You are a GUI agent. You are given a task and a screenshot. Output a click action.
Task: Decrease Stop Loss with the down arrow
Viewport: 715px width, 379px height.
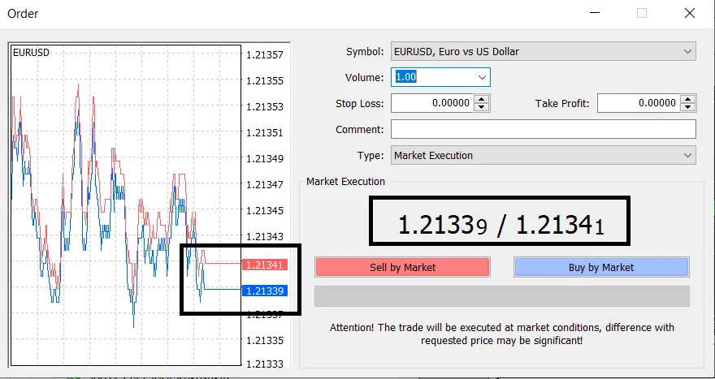coord(481,108)
